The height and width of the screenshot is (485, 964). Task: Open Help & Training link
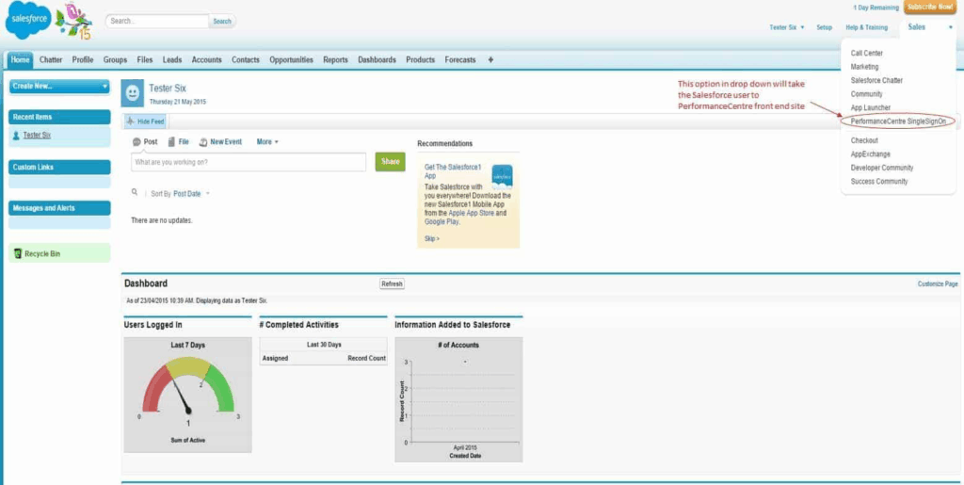point(866,27)
